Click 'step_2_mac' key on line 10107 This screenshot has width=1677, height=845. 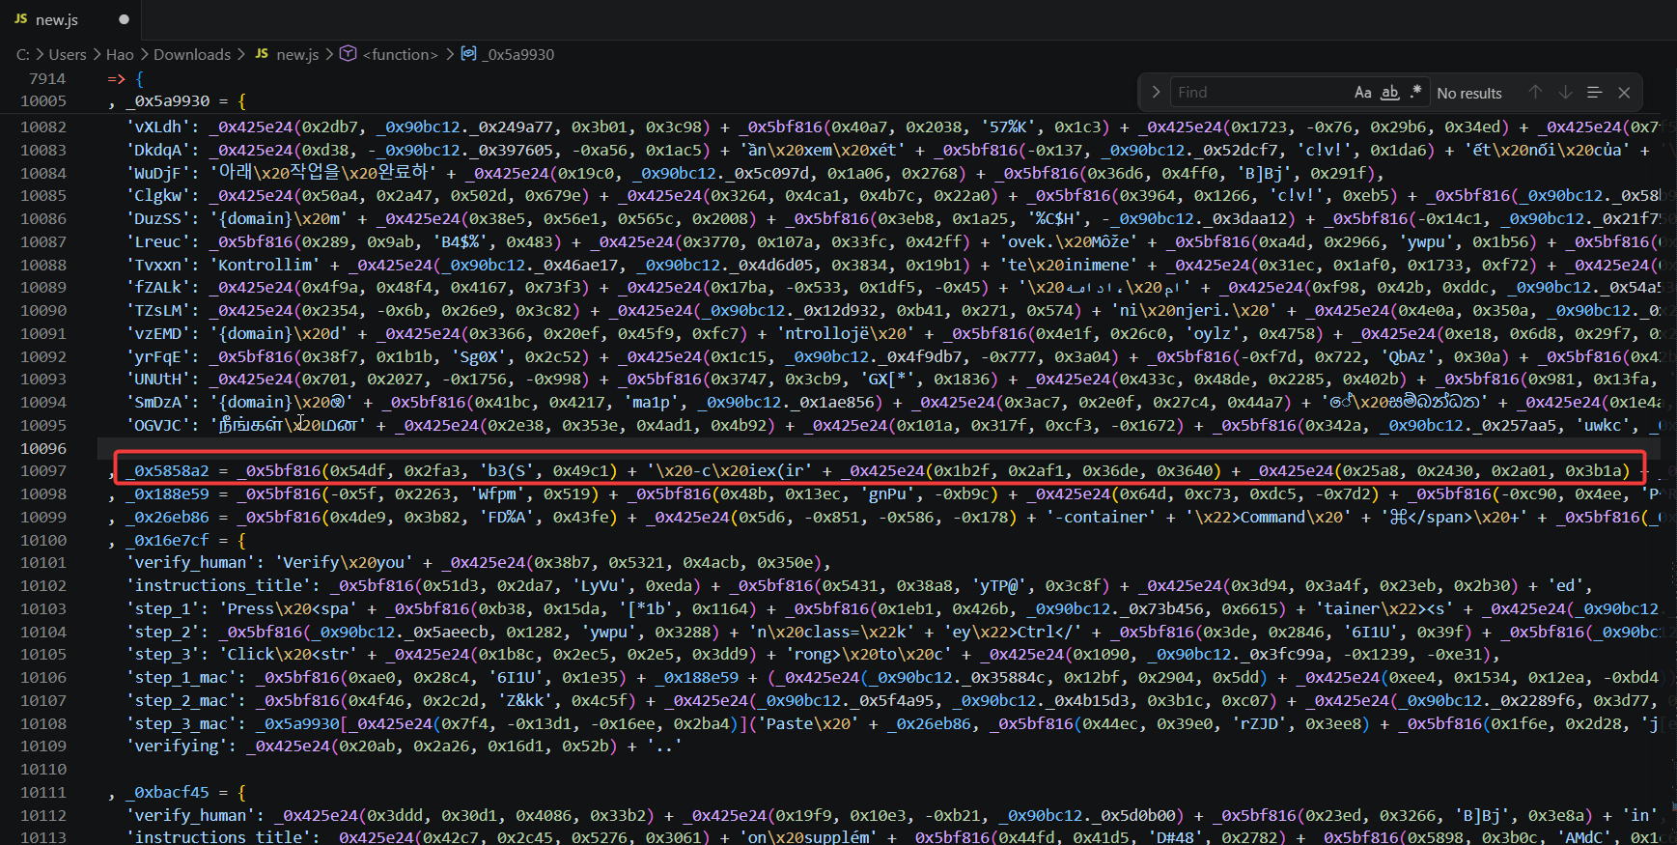(181, 701)
